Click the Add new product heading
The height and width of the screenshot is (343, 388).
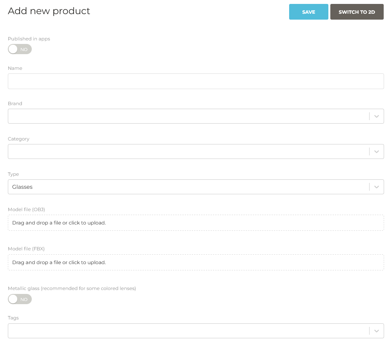click(49, 11)
